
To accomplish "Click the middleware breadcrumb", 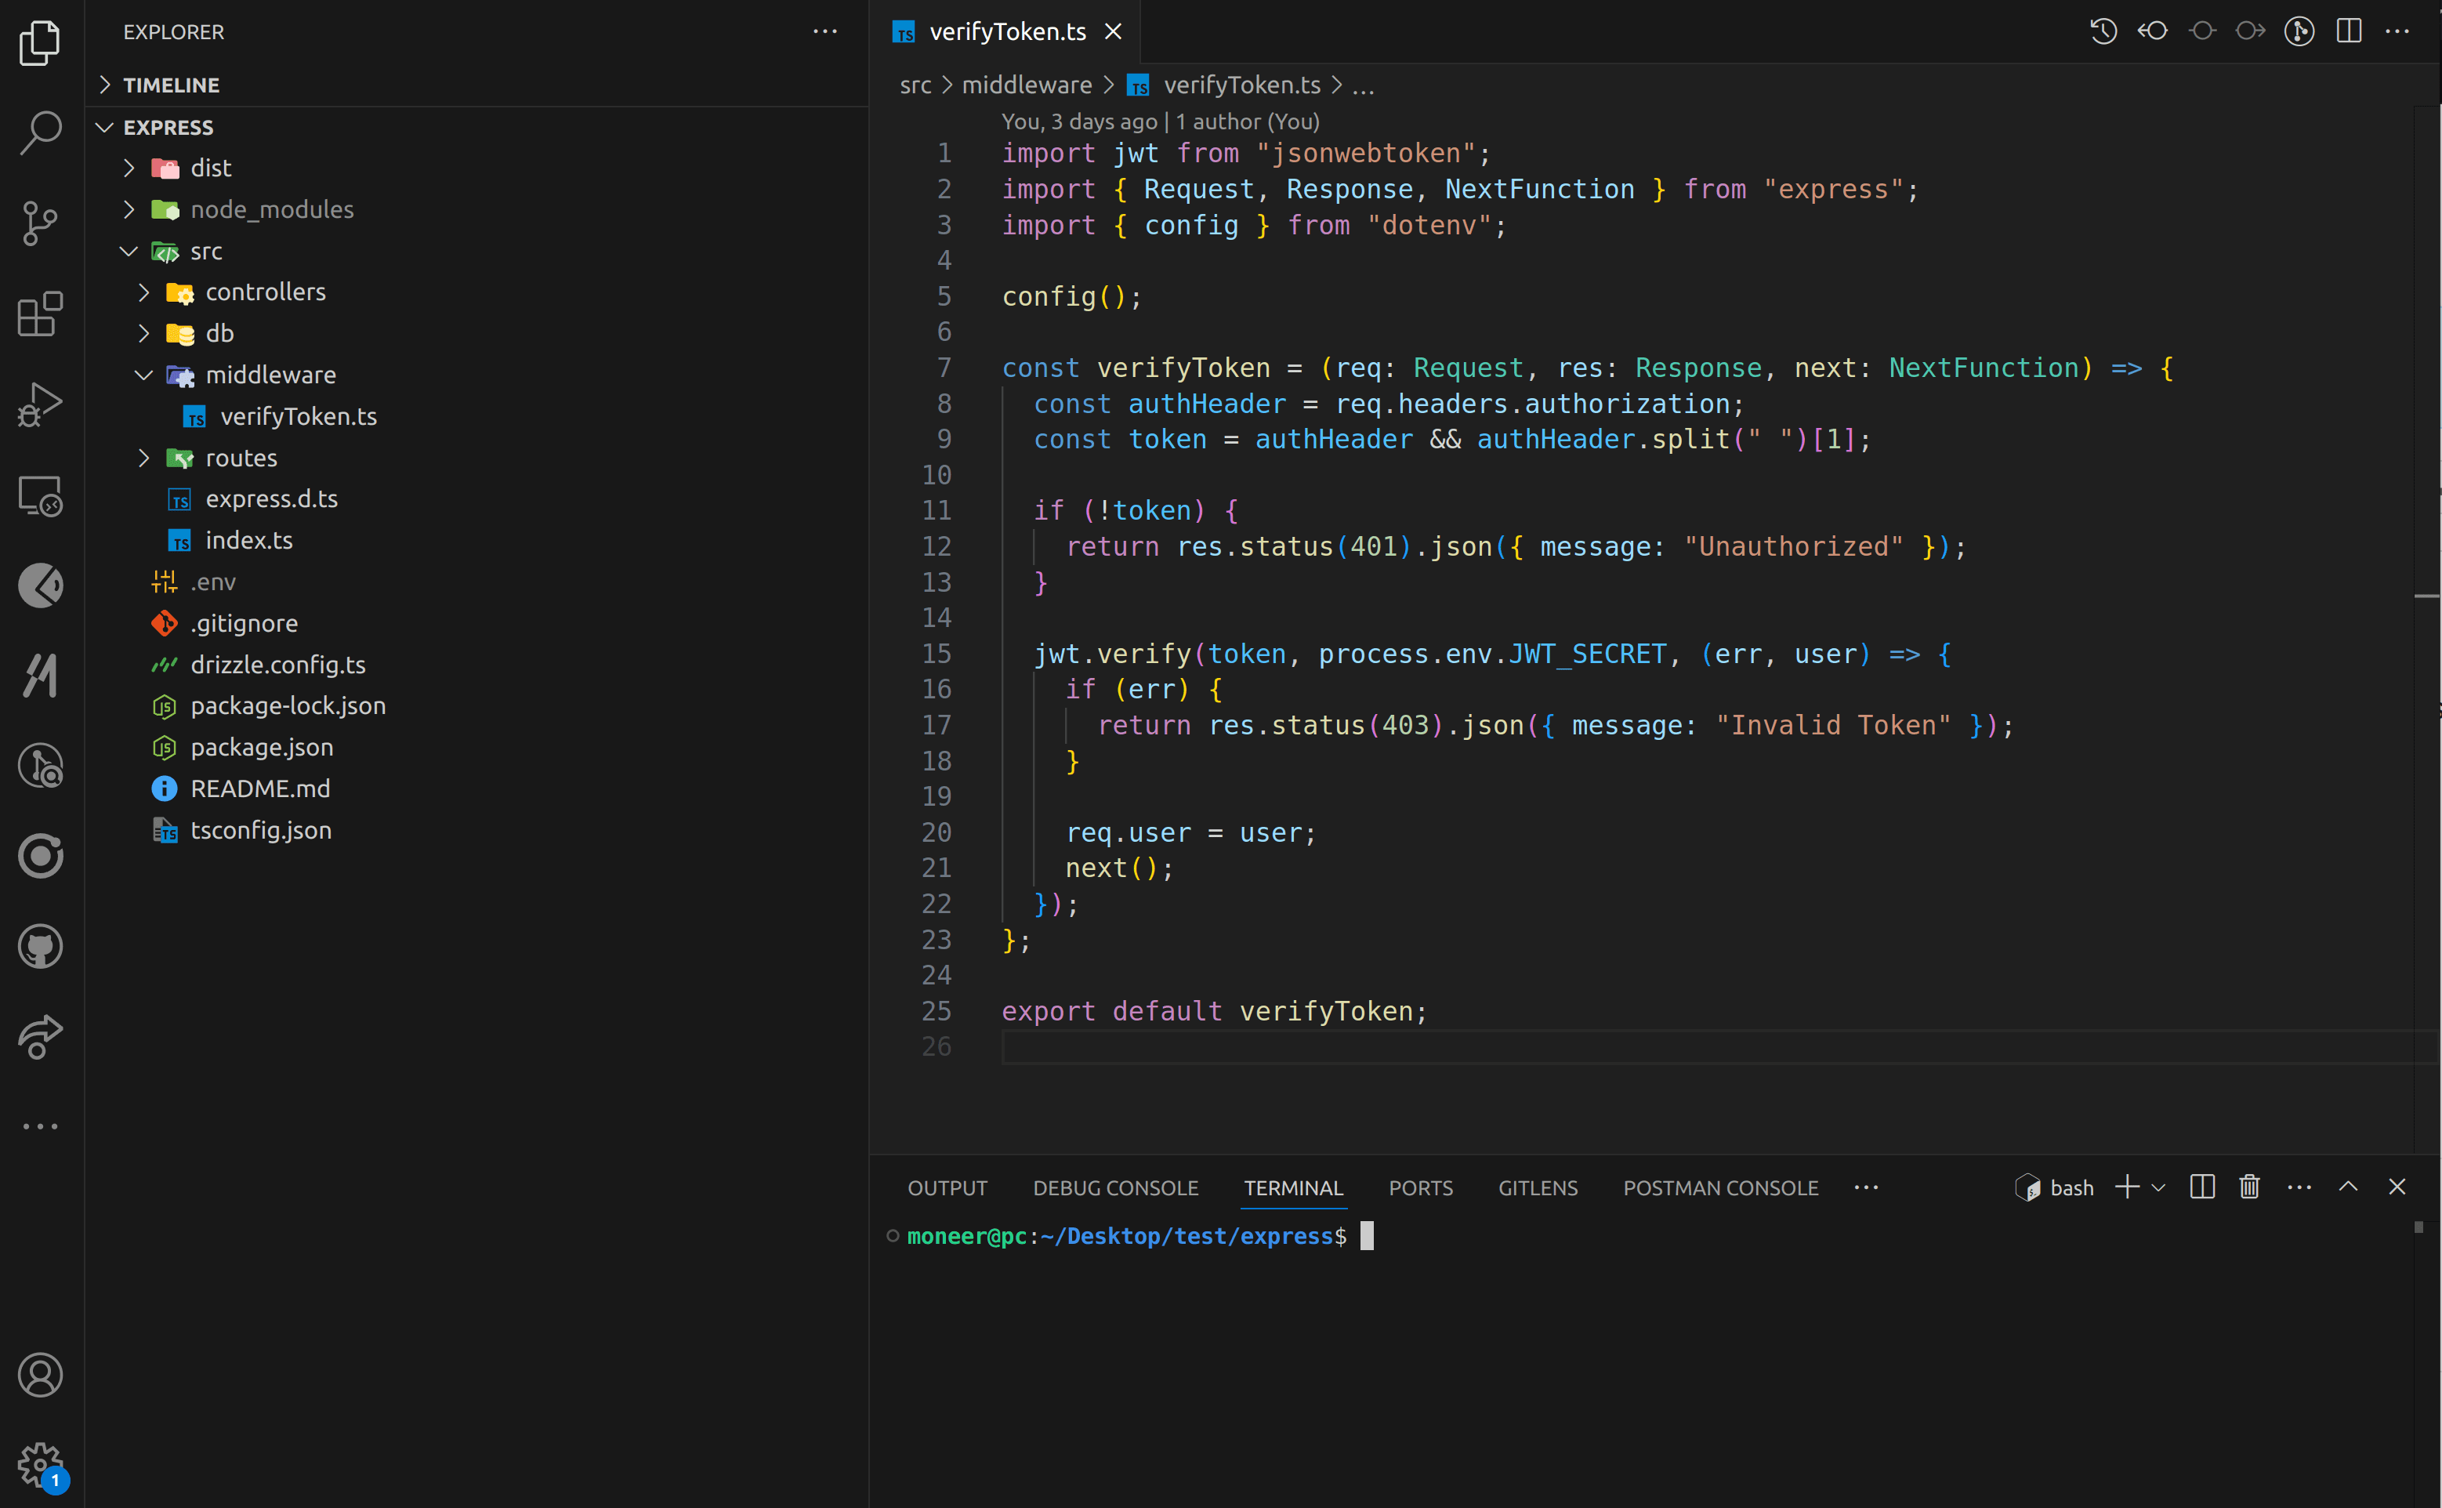I will tap(1026, 85).
